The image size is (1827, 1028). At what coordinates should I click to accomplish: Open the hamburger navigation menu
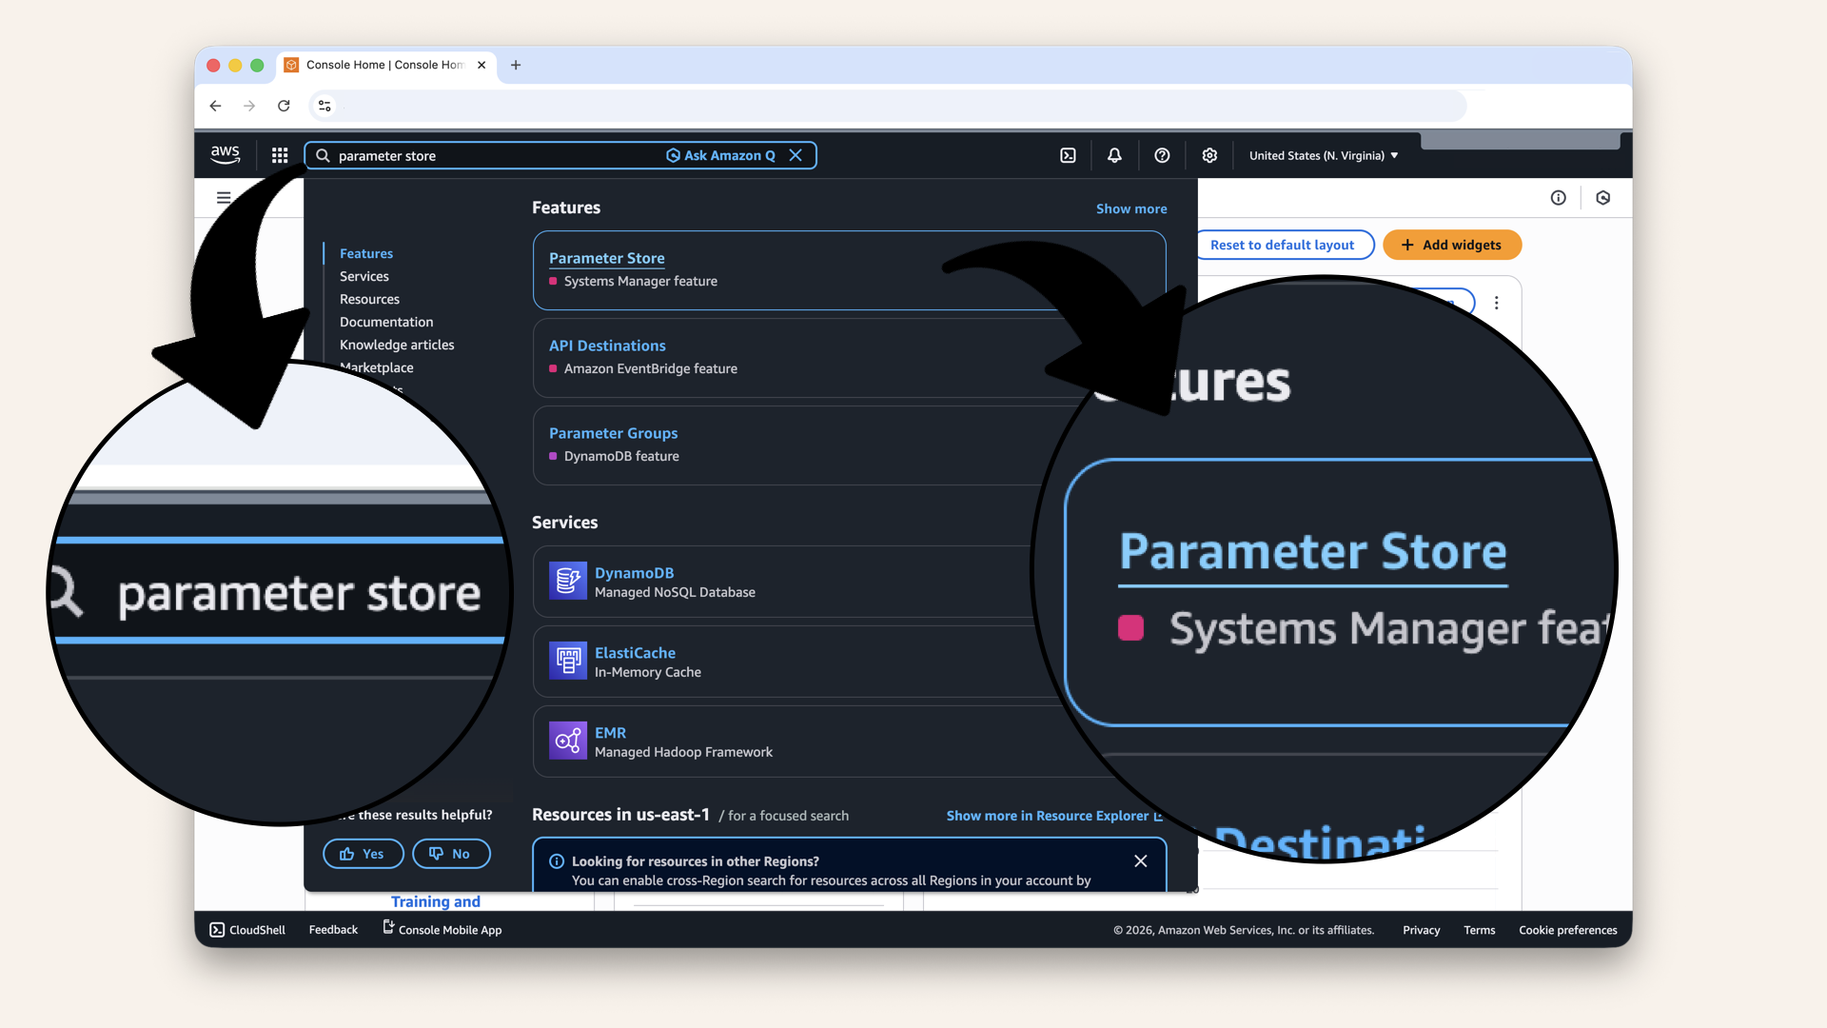224,198
